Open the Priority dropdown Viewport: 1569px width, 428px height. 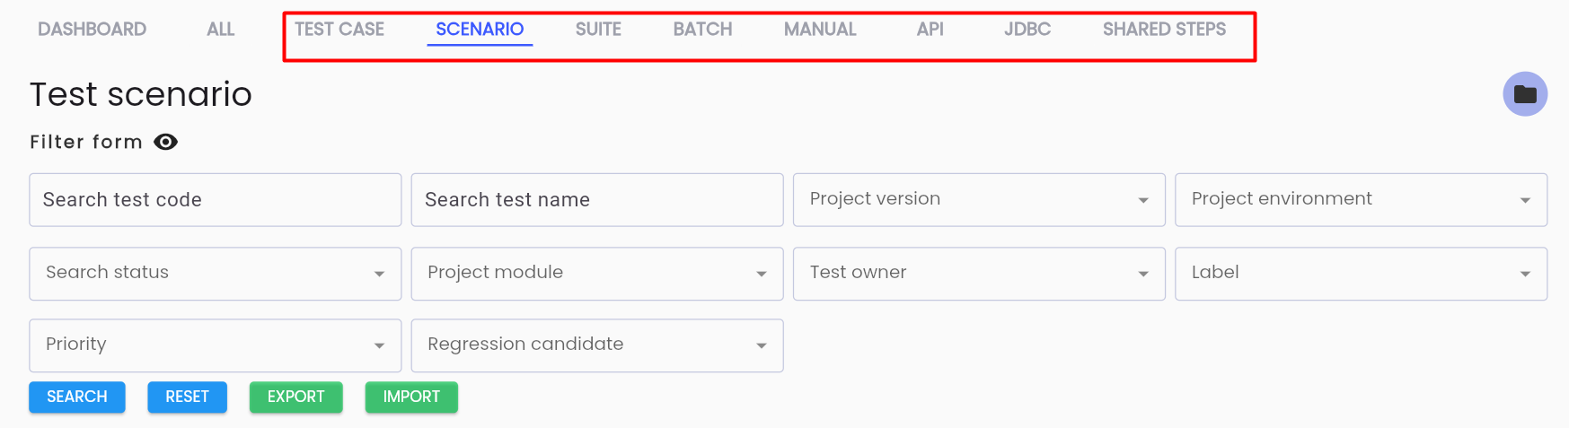tap(216, 345)
